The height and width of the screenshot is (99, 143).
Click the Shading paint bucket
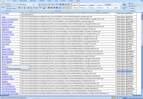coord(64,8)
